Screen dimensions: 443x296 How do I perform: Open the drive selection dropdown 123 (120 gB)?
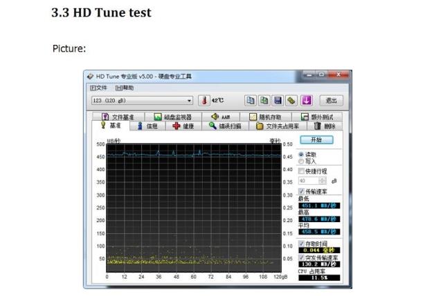pos(142,101)
